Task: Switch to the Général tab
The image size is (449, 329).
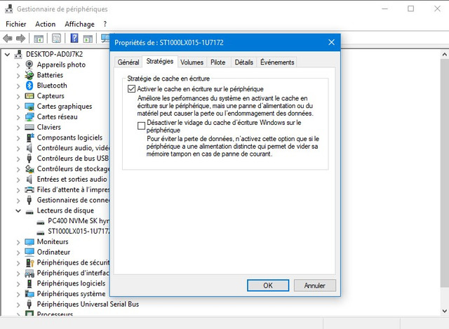Action: [x=128, y=62]
